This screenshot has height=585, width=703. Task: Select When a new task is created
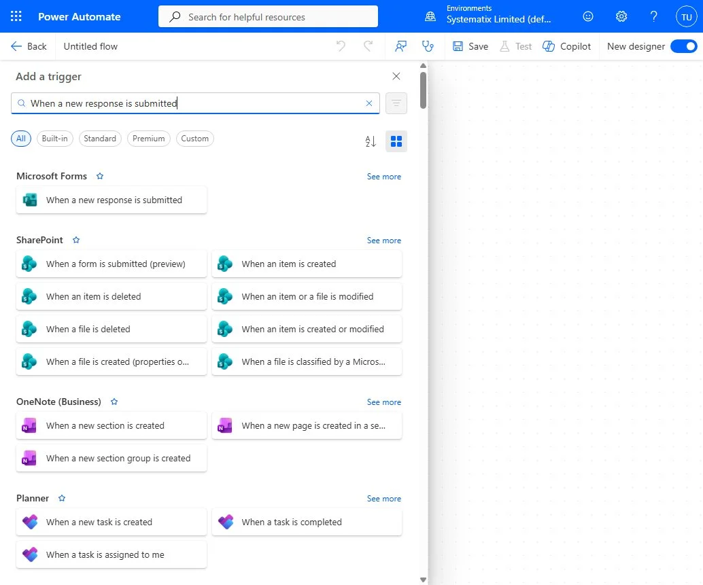pos(112,522)
